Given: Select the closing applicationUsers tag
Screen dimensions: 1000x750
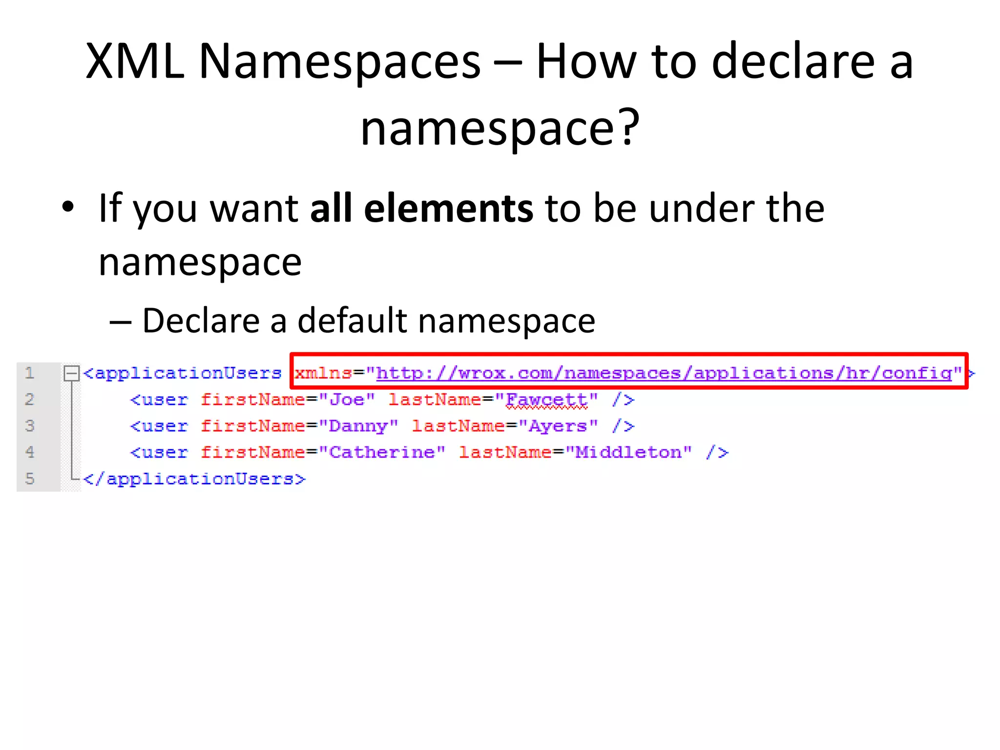Looking at the screenshot, I should point(194,479).
